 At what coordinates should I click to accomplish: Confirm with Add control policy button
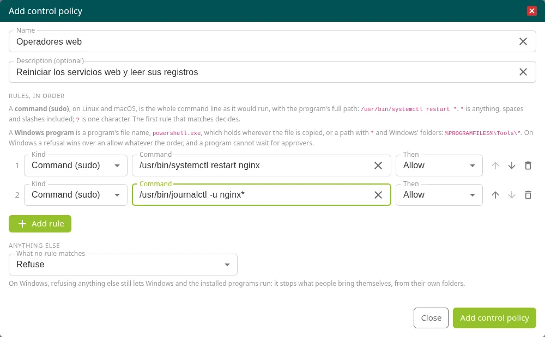[494, 318]
